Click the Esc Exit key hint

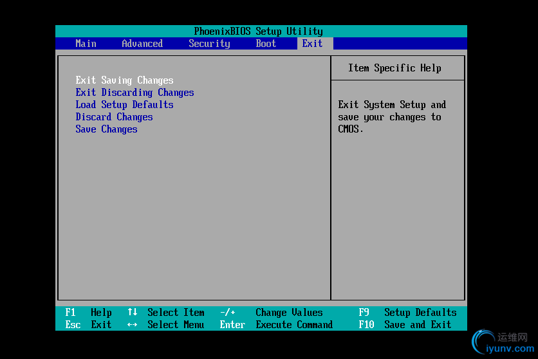[88, 324]
